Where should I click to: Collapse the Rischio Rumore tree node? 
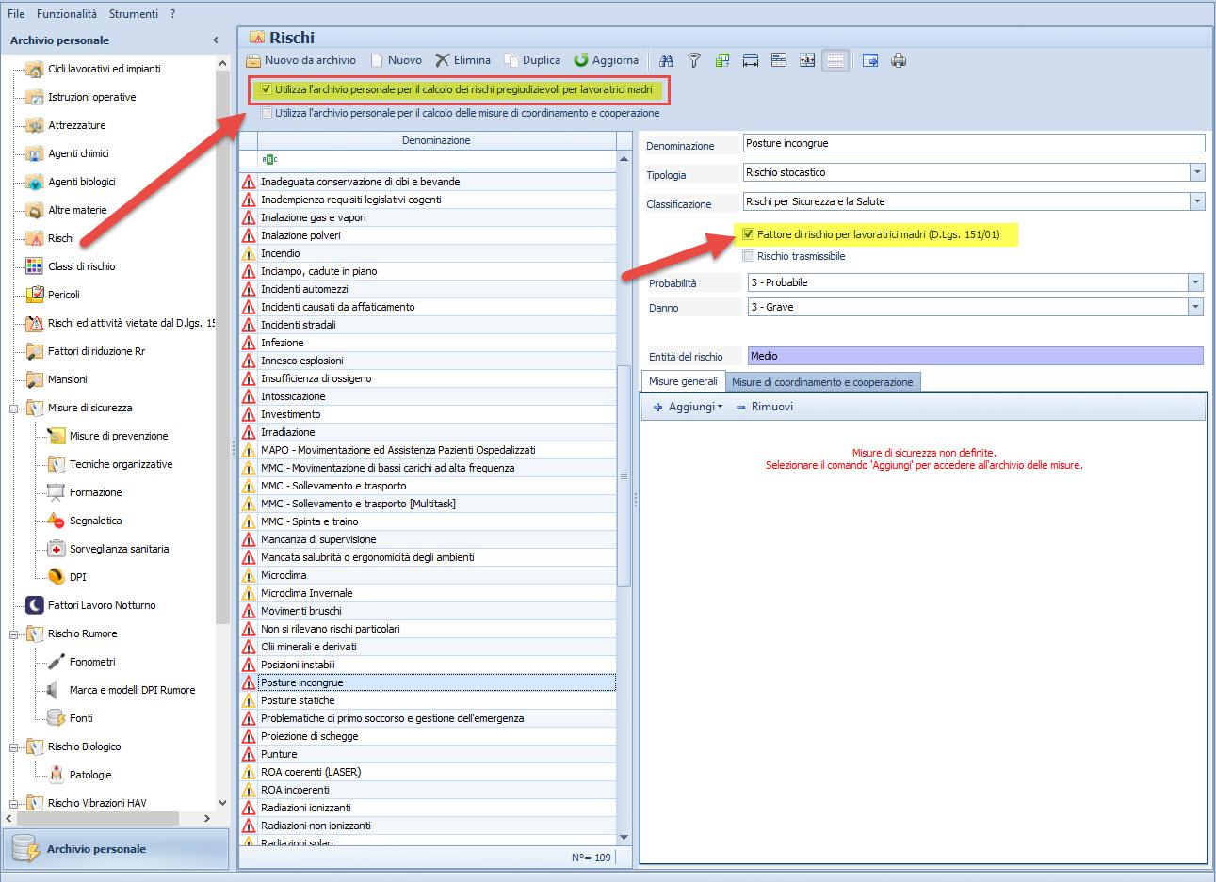coord(14,634)
